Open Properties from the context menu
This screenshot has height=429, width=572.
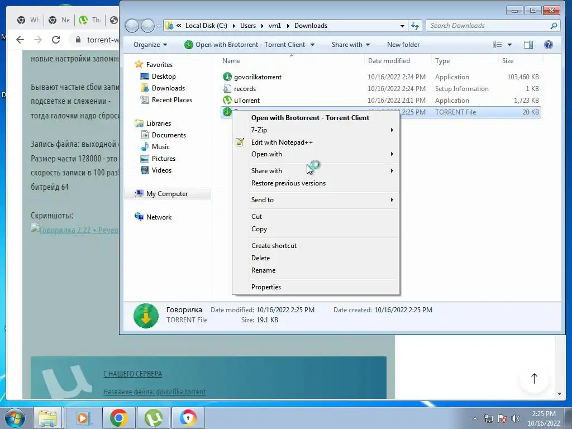pyautogui.click(x=316, y=287)
